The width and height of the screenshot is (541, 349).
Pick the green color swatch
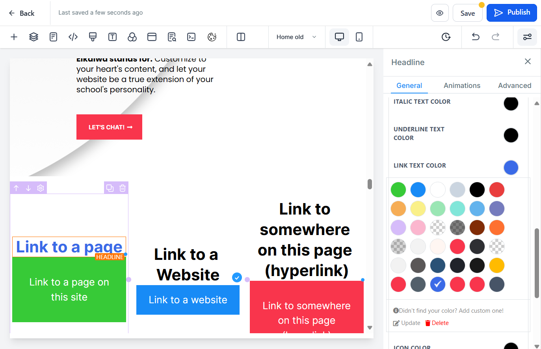pos(398,190)
